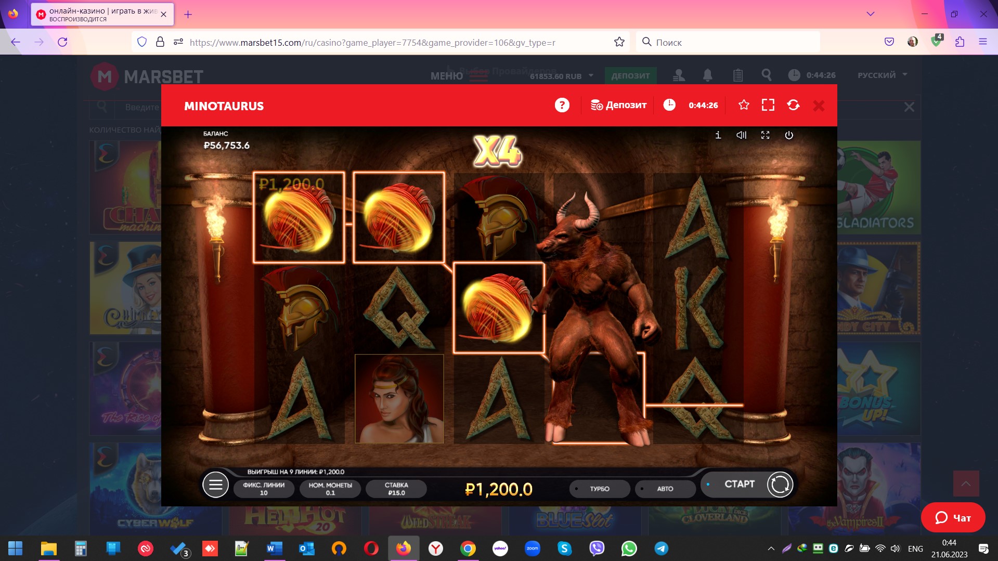Change the Ставка bet amount
The height and width of the screenshot is (561, 998).
[396, 489]
